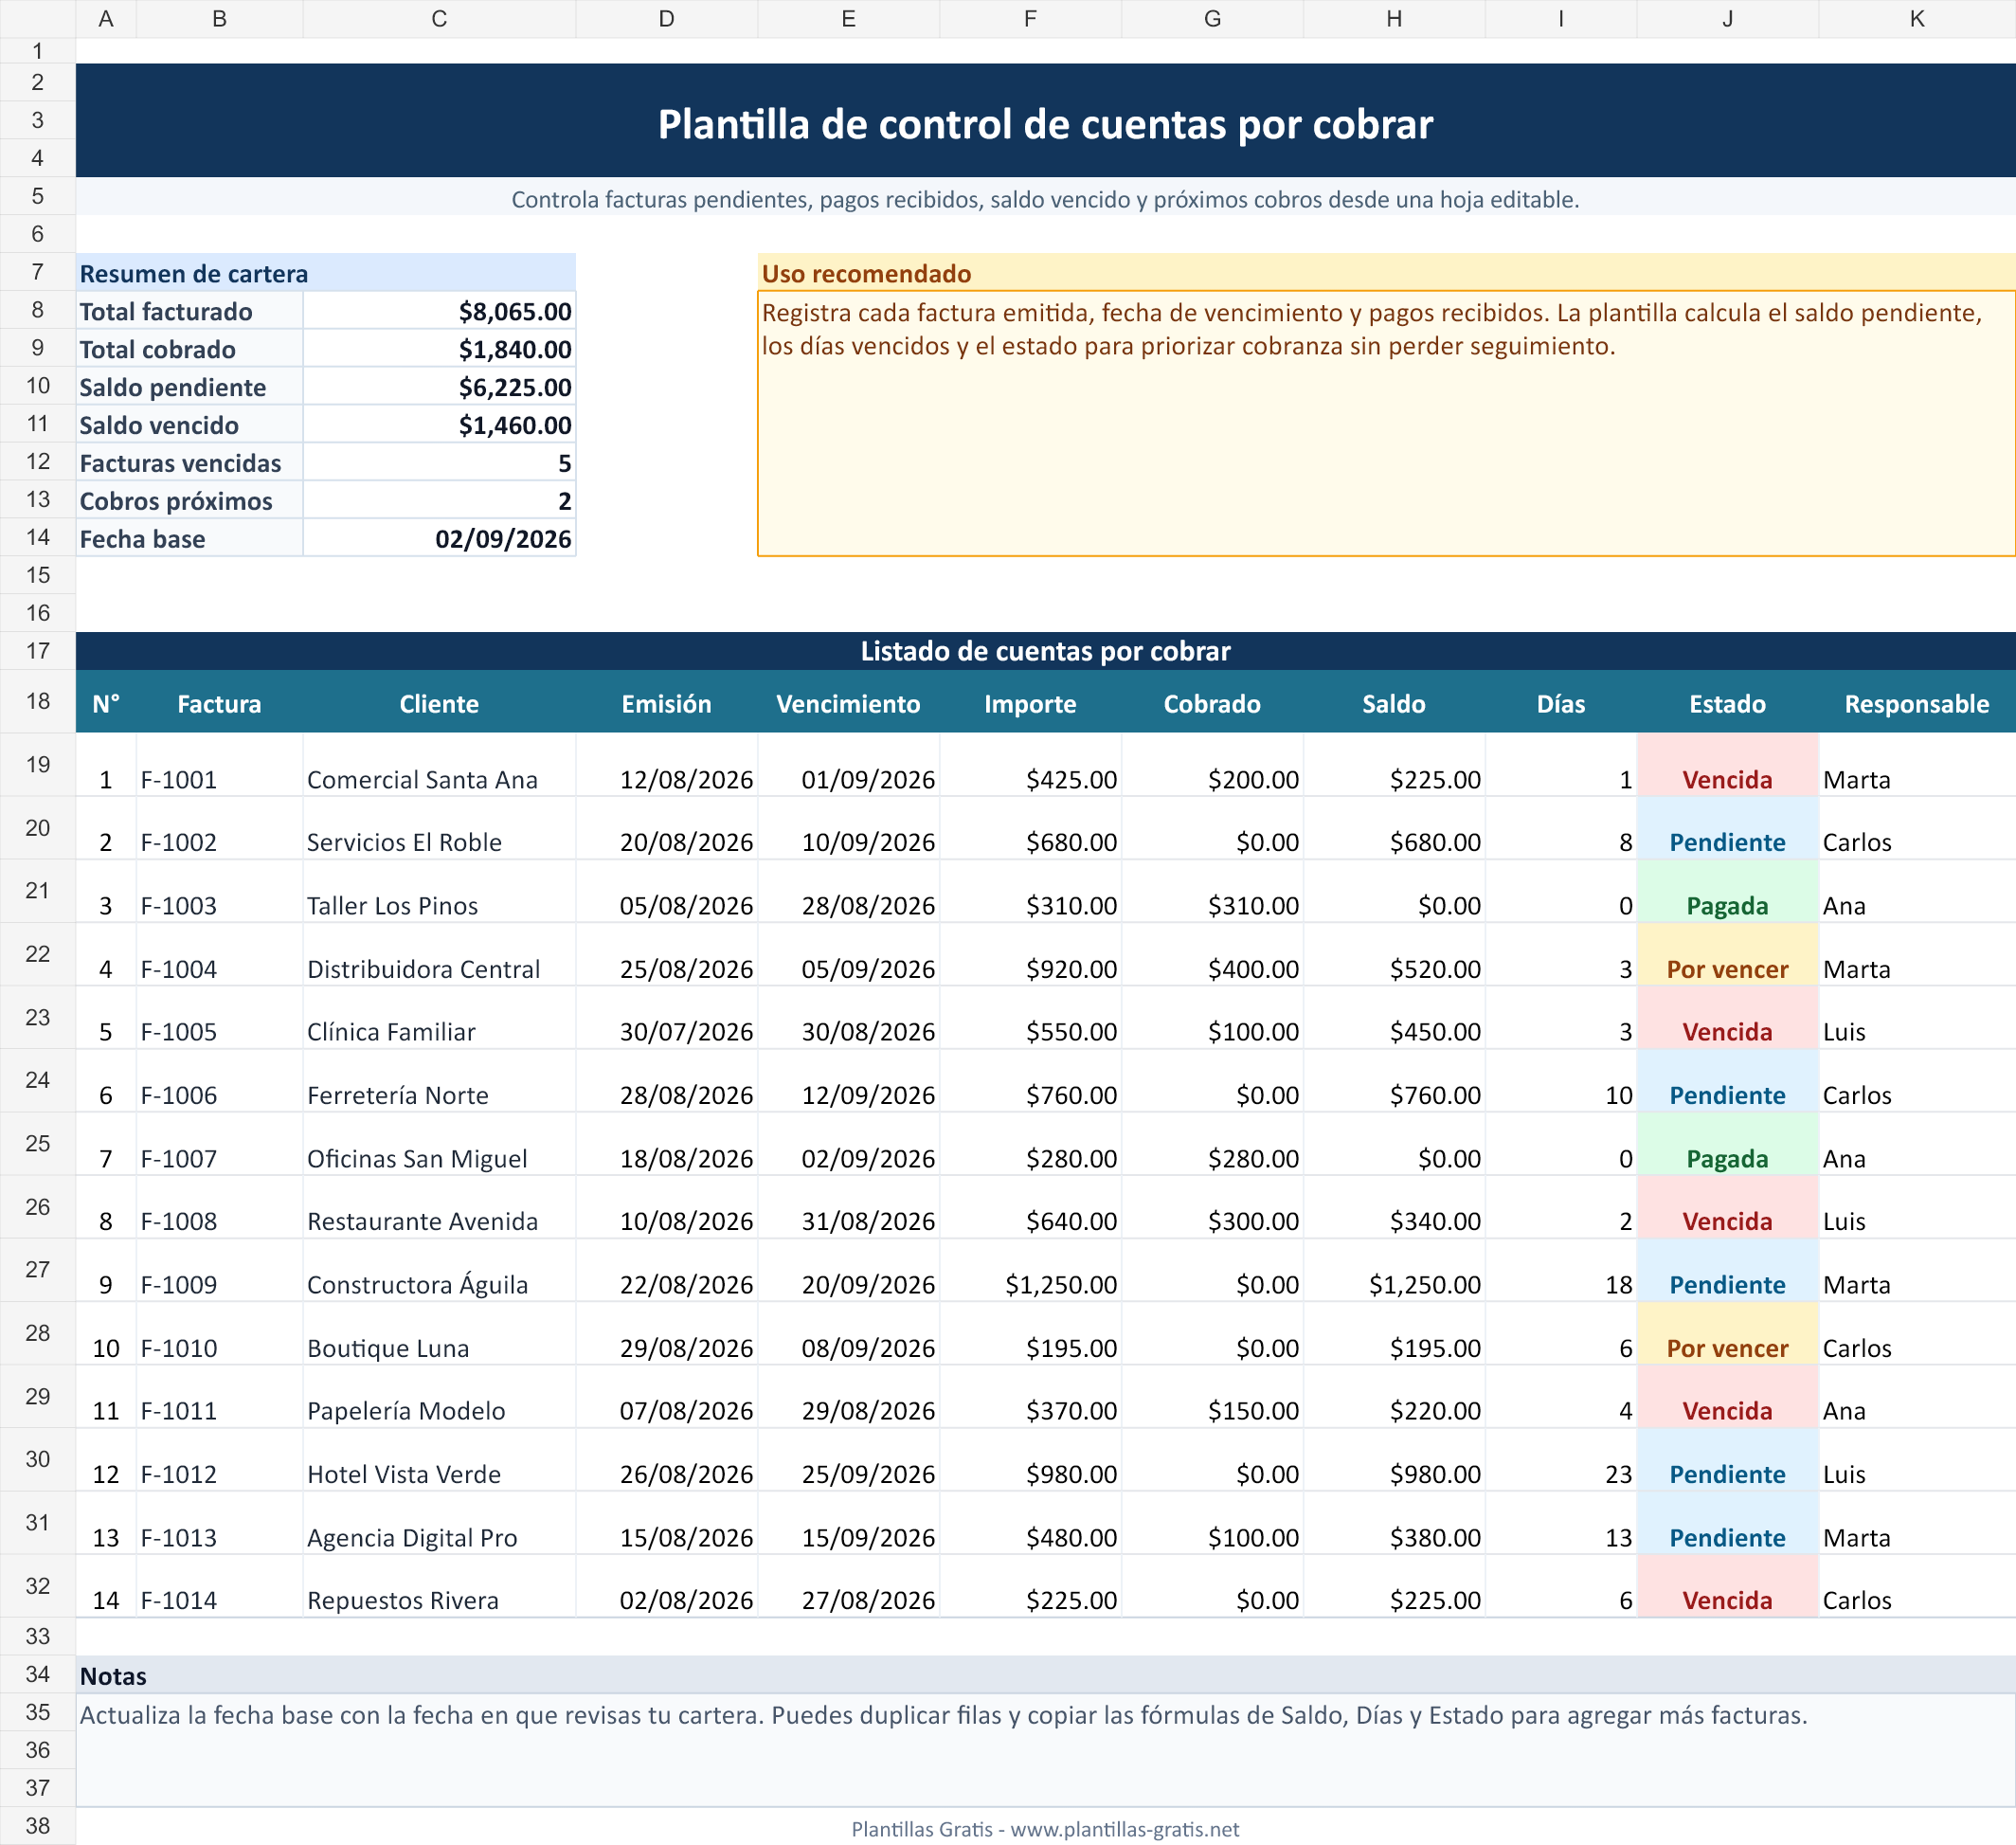Click the Facturas vencidas count cell
Viewport: 2016px width, 1845px height.
pyautogui.click(x=439, y=463)
